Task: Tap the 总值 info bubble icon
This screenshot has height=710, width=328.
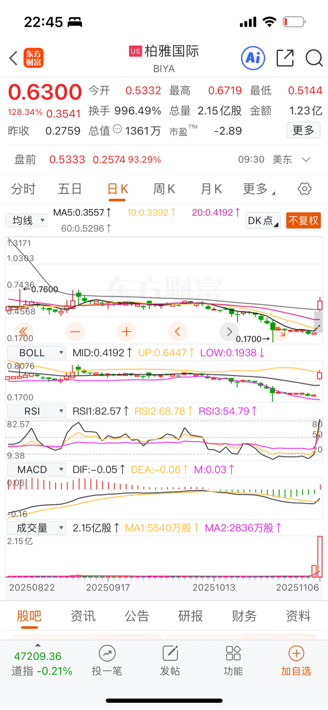Action: pos(117,129)
